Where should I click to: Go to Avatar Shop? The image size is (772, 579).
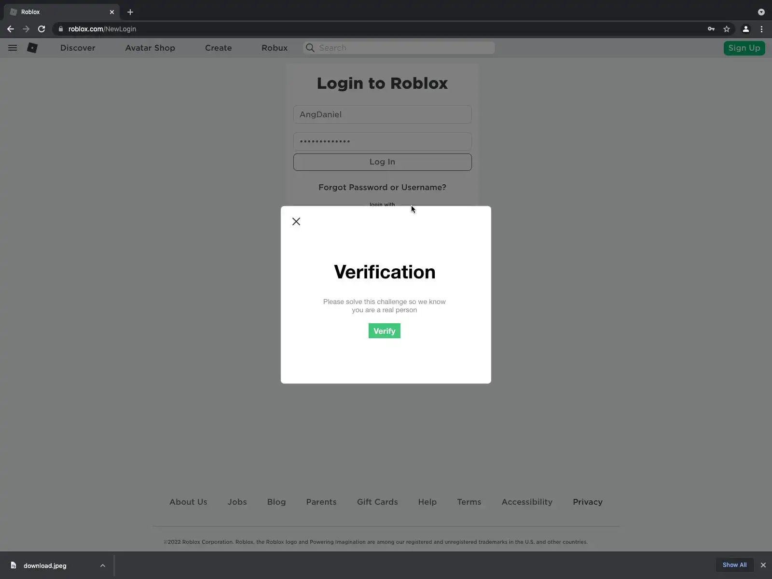[150, 48]
